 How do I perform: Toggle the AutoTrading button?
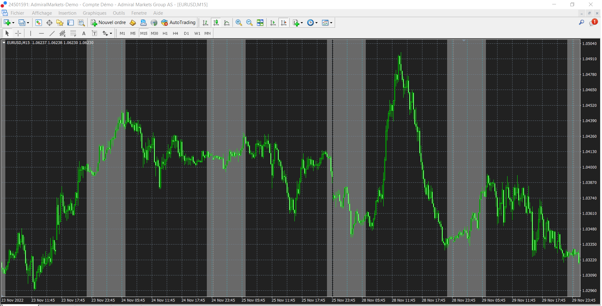tap(178, 22)
